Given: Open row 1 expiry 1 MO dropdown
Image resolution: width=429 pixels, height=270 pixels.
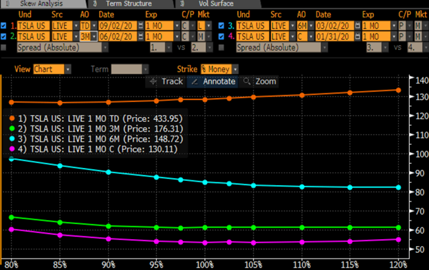Looking at the screenshot, I should (x=177, y=25).
